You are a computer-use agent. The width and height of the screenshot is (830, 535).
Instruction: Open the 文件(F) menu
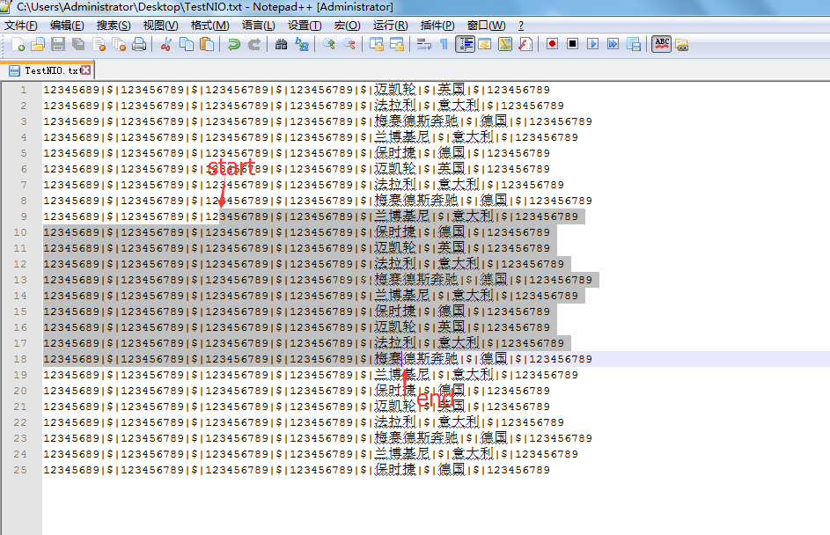pyautogui.click(x=20, y=26)
